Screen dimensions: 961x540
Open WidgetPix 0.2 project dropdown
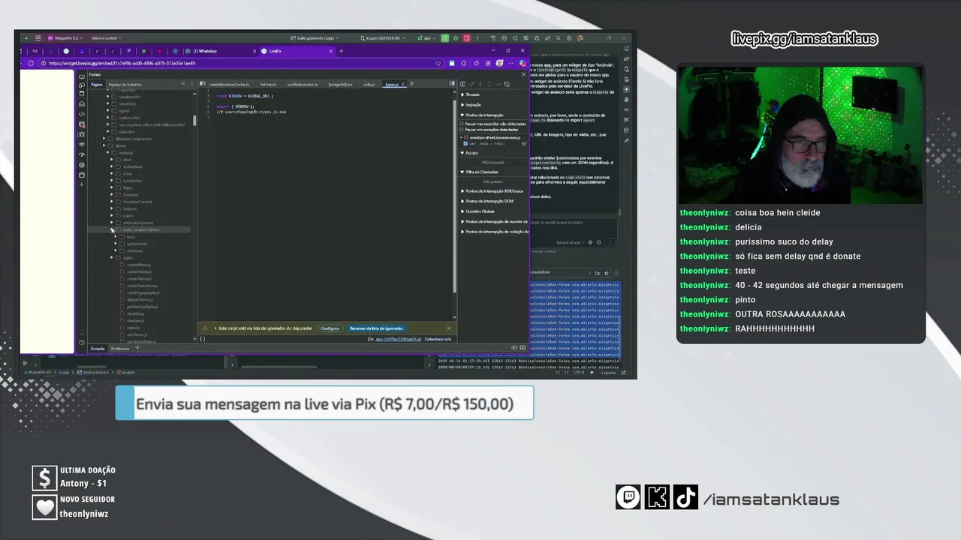point(66,38)
